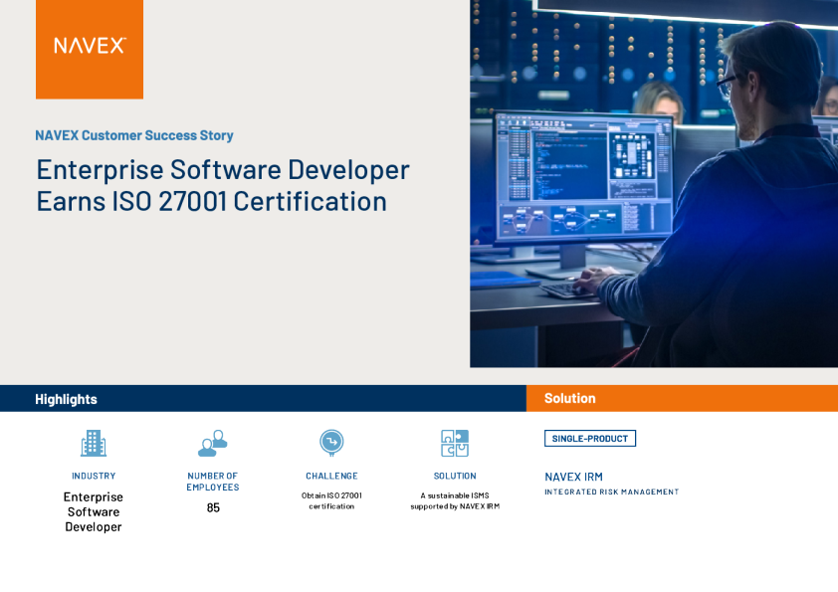Select 'Enterprise Software Developer' industry value

(x=94, y=511)
